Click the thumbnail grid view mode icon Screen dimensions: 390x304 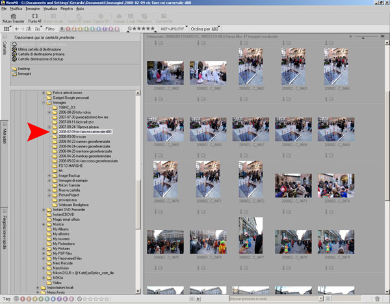point(6,29)
